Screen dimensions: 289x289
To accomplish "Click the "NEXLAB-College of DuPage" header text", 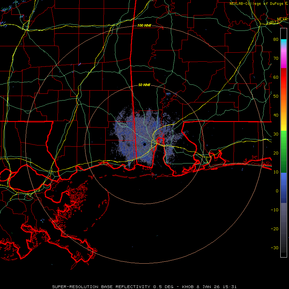I will (257, 4).
